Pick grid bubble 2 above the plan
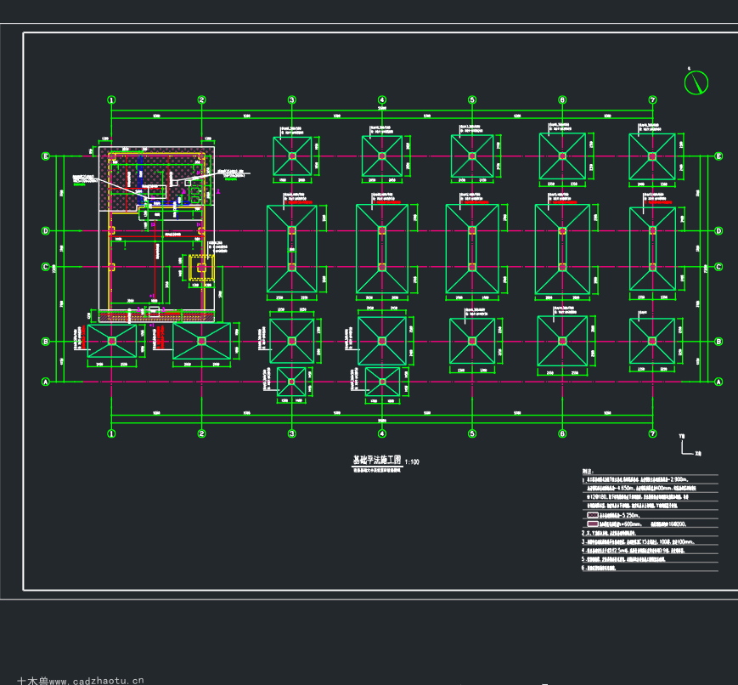Image resolution: width=738 pixels, height=685 pixels. (202, 100)
